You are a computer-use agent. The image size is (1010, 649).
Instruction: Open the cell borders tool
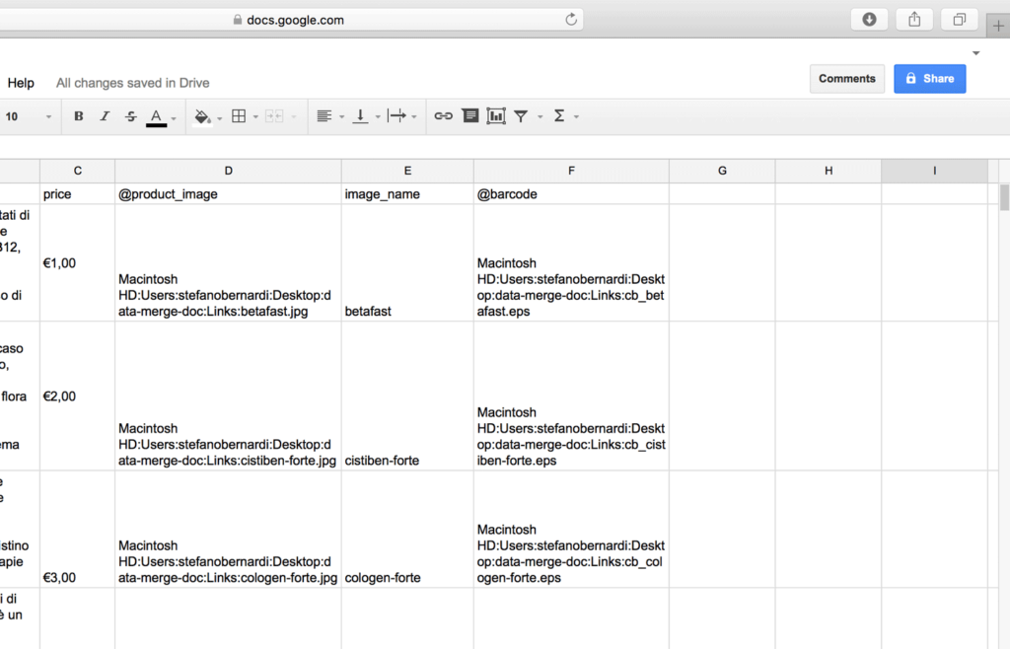[x=239, y=116]
